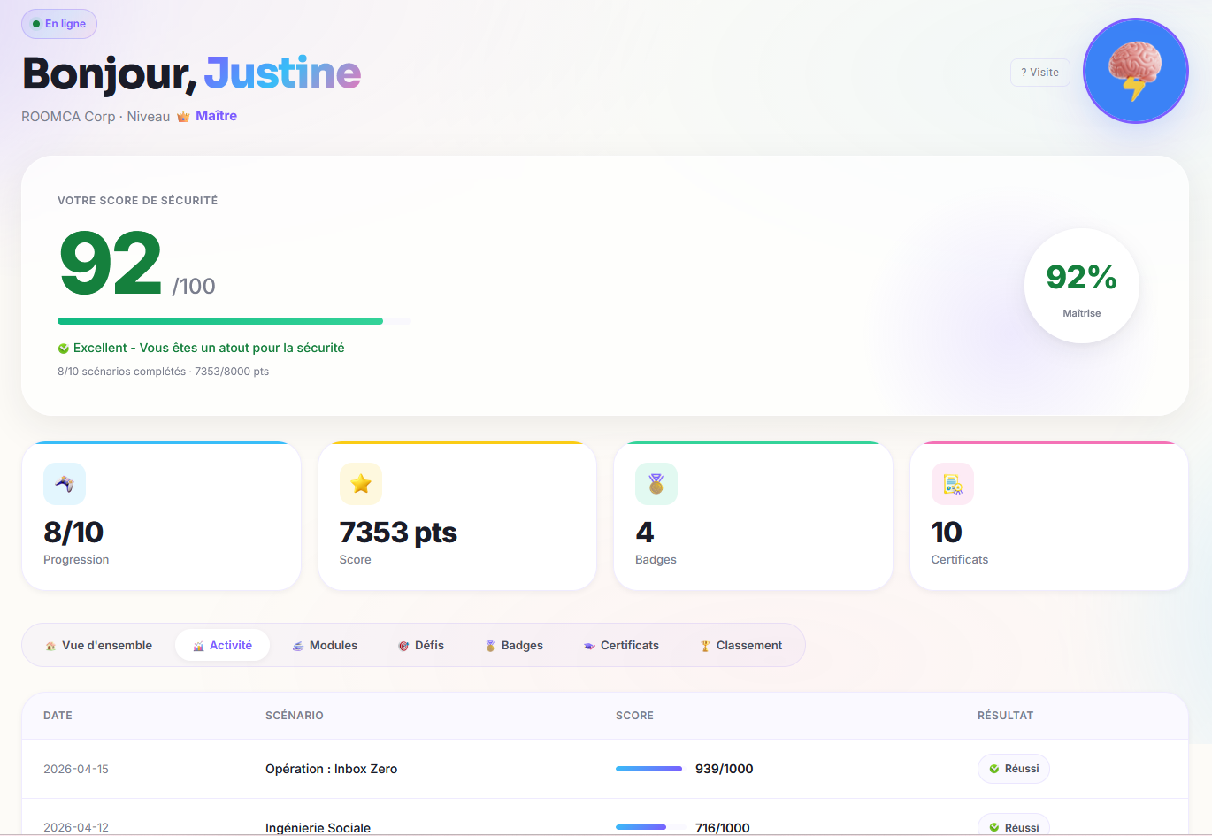This screenshot has width=1212, height=836.
Task: Click the 716/1000 score value
Action: (723, 828)
